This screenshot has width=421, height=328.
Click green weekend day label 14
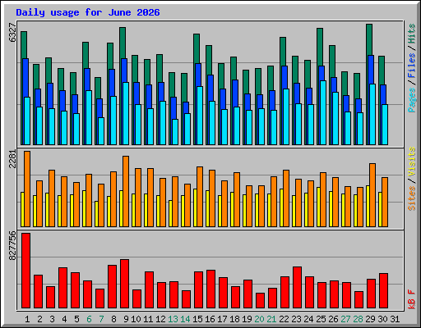tap(185, 319)
